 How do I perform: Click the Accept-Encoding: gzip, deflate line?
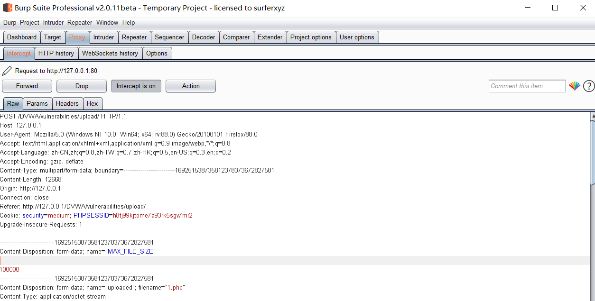click(42, 162)
